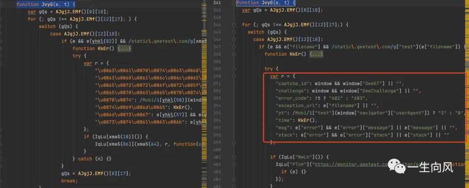Screen dimensions: 469x188
Task: Click line number 388 in right gutter
Action: [x=216, y=61]
